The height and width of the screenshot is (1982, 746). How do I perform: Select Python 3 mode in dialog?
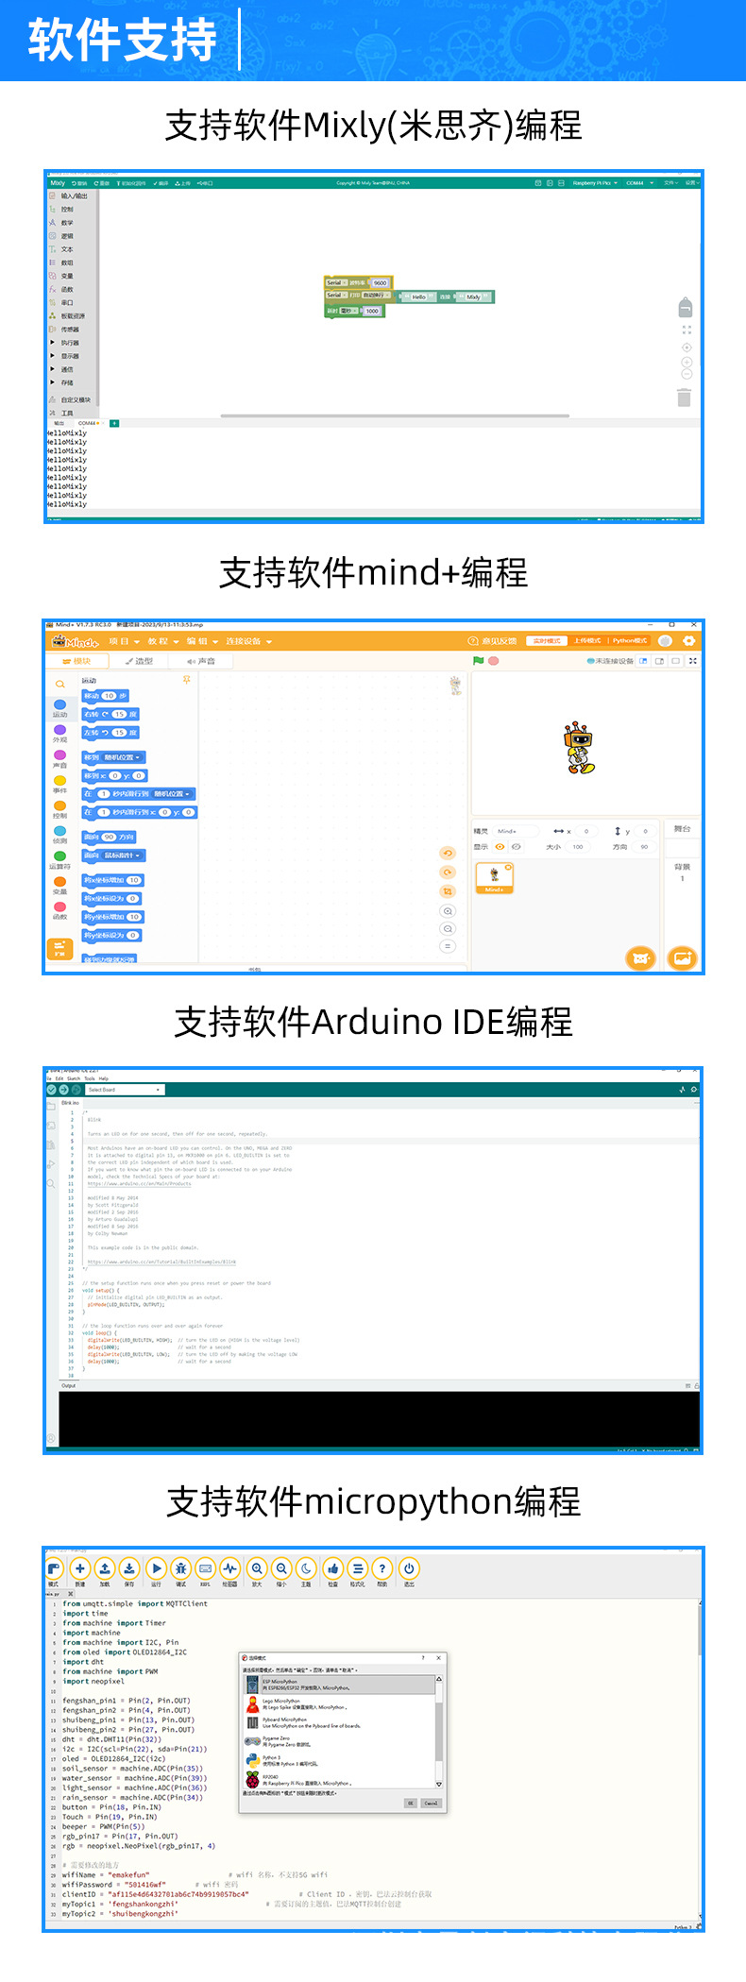[340, 1761]
